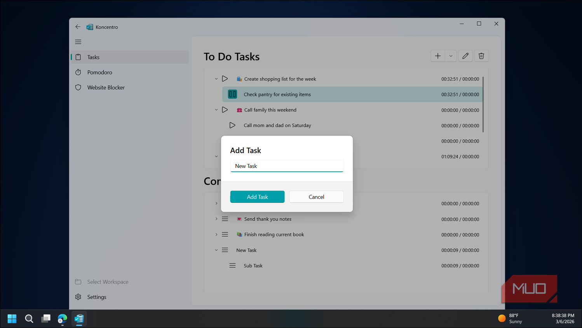The width and height of the screenshot is (582, 328).
Task: Click the pencil edit task icon
Action: 465,56
